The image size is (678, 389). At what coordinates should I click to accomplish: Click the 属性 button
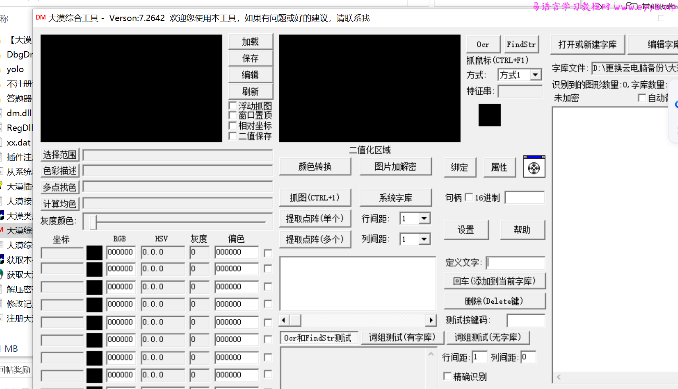click(500, 167)
